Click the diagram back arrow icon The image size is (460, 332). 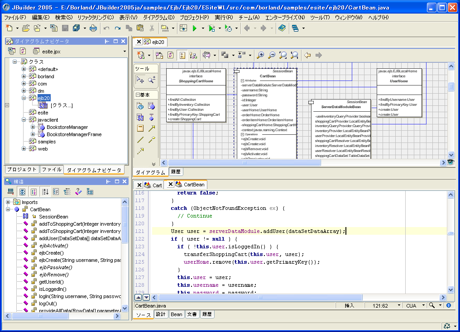(307, 55)
